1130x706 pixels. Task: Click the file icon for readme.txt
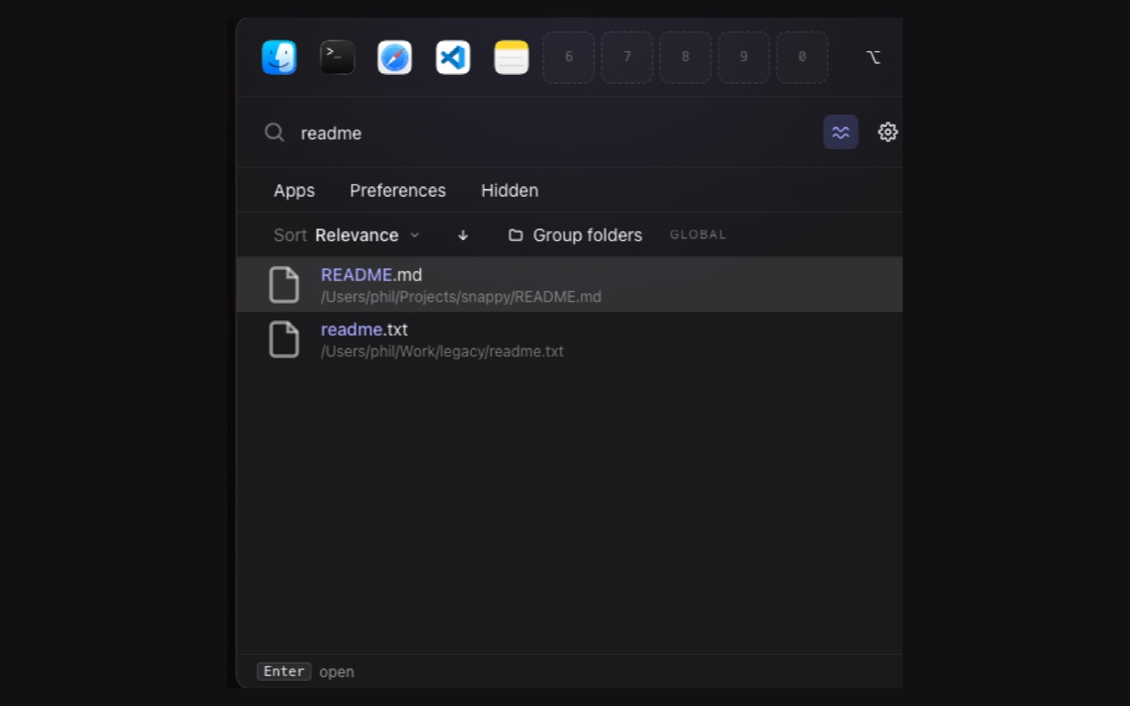[284, 340]
